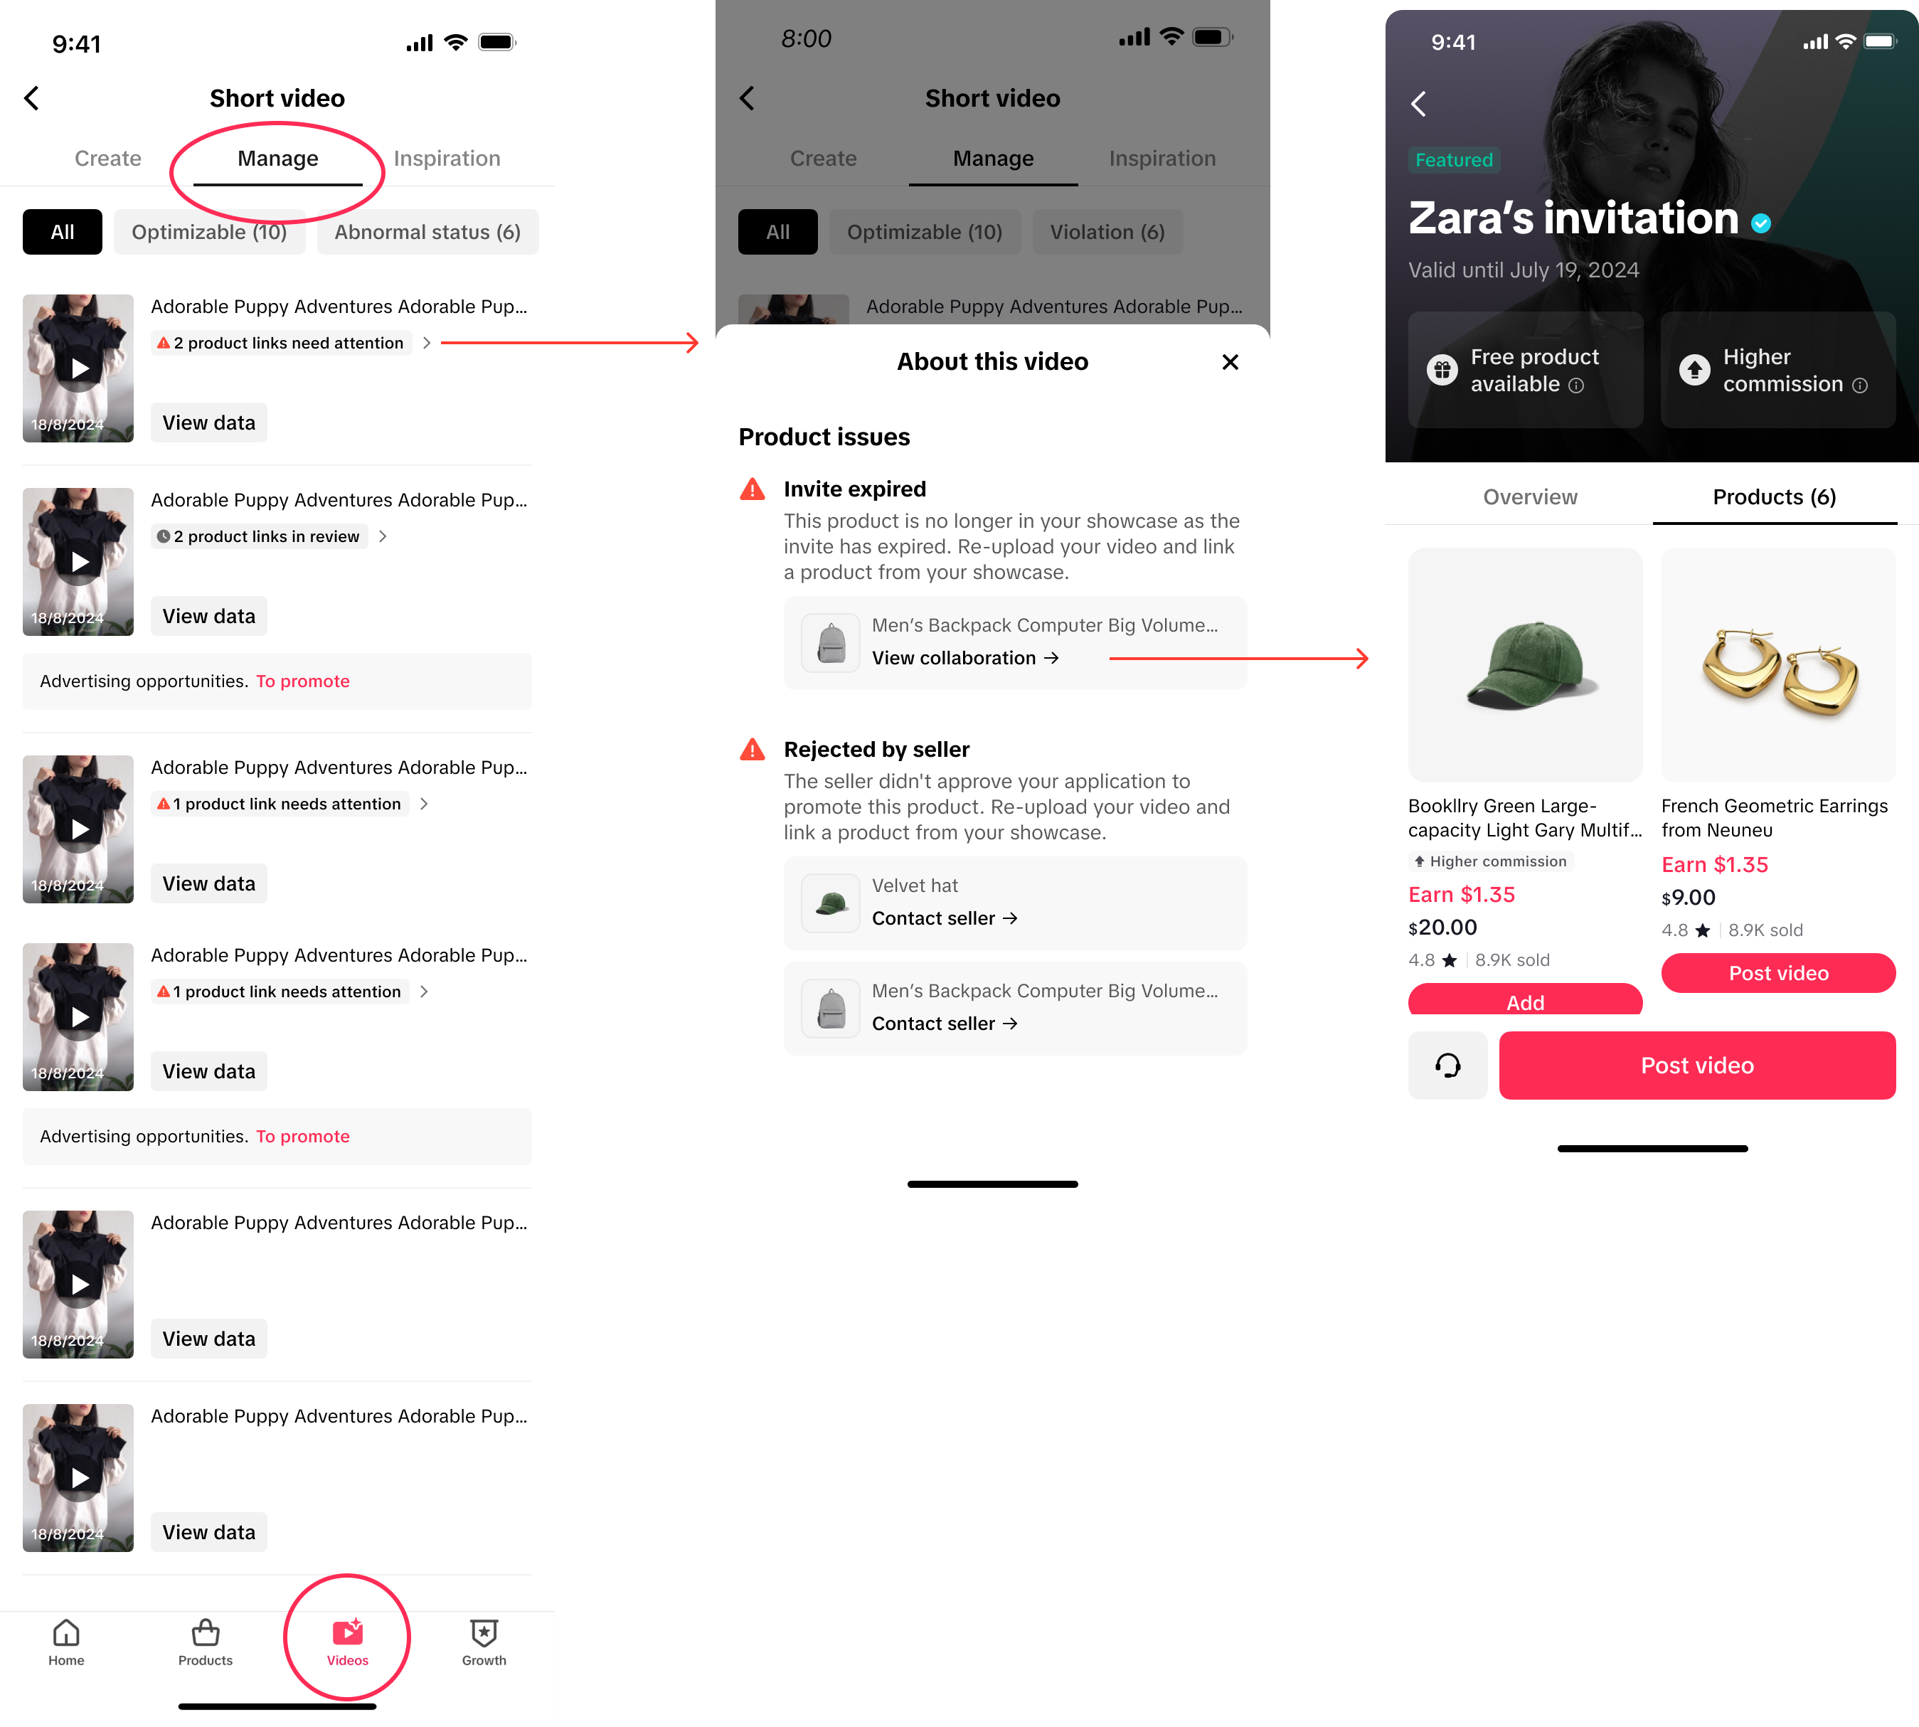Close the About this video sheet
This screenshot has width=1919, height=1727.
pyautogui.click(x=1230, y=361)
